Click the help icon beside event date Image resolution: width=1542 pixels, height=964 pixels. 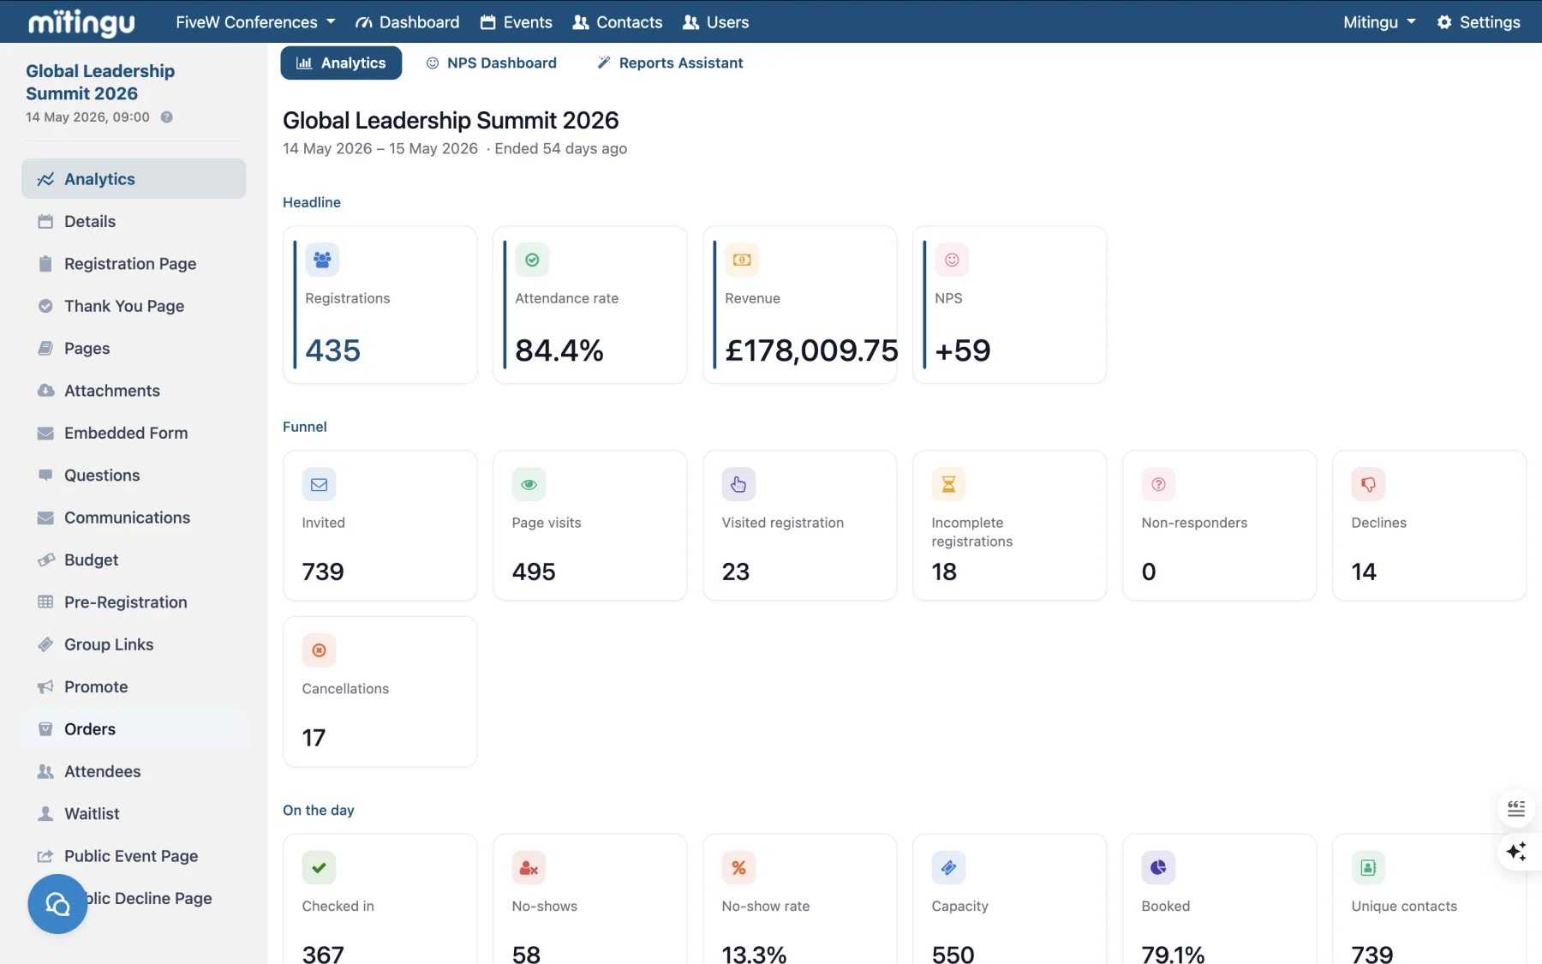[166, 117]
